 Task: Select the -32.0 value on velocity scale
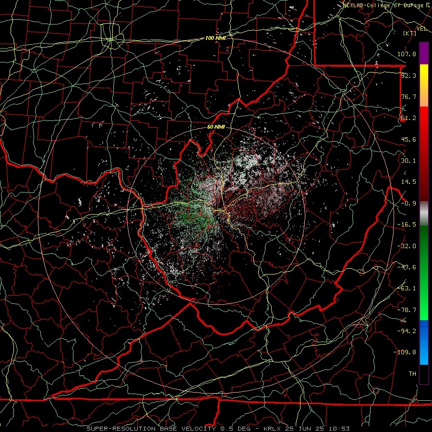click(407, 246)
